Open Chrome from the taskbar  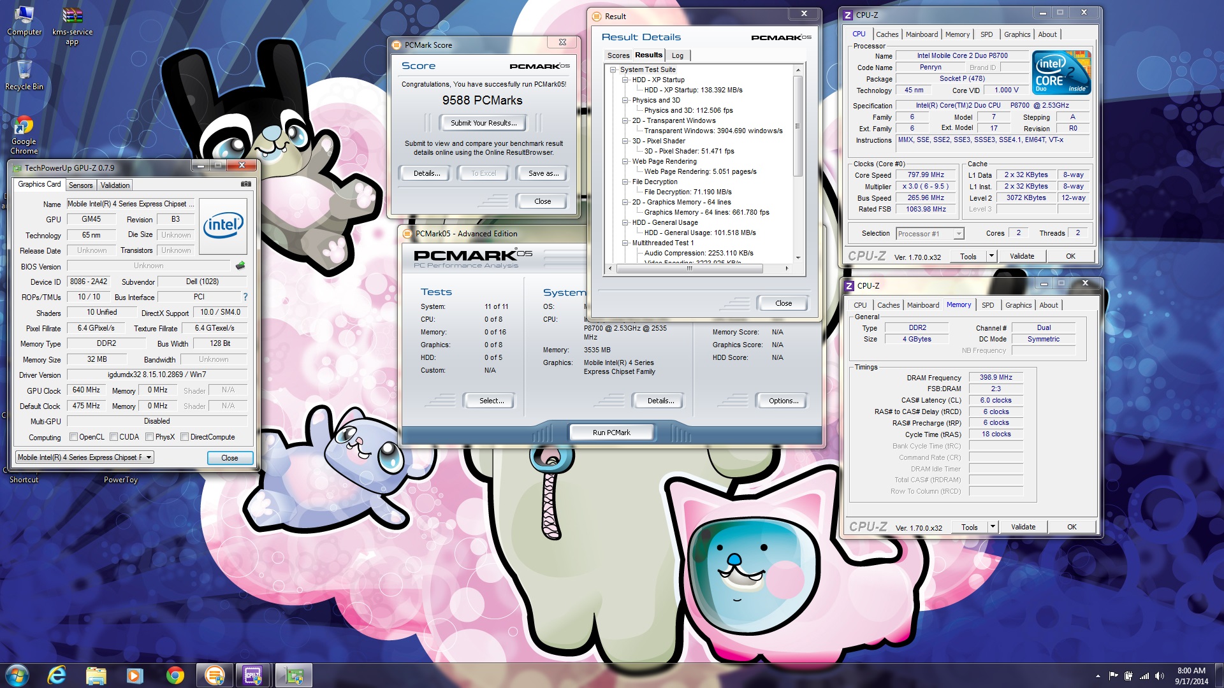pos(175,675)
